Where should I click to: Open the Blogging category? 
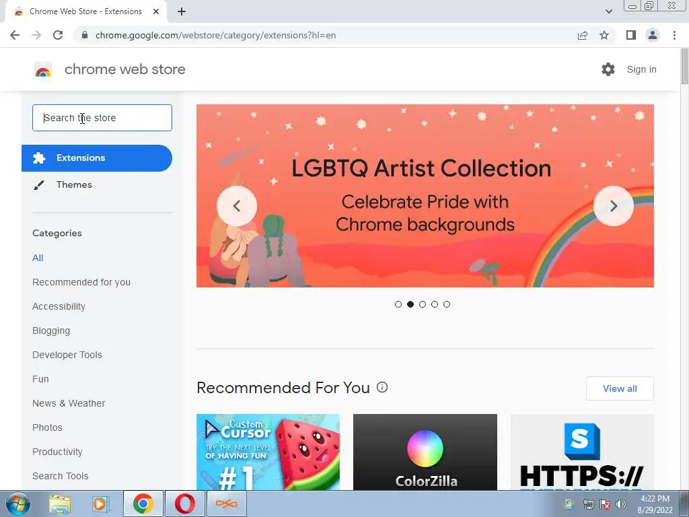(51, 331)
